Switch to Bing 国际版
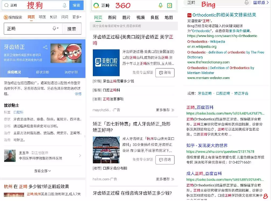 (x=261, y=2)
